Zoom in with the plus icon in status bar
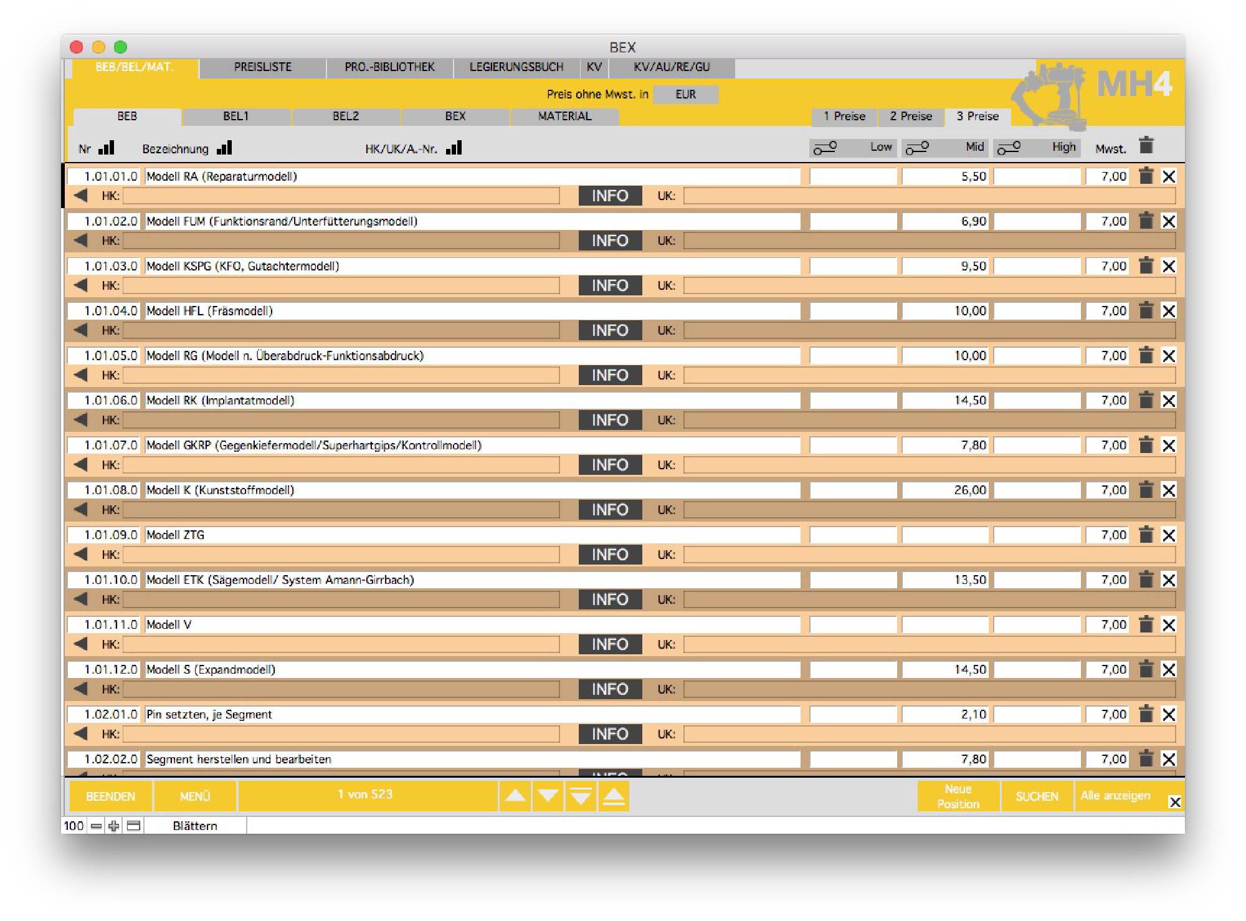This screenshot has height=921, width=1246. (x=113, y=826)
